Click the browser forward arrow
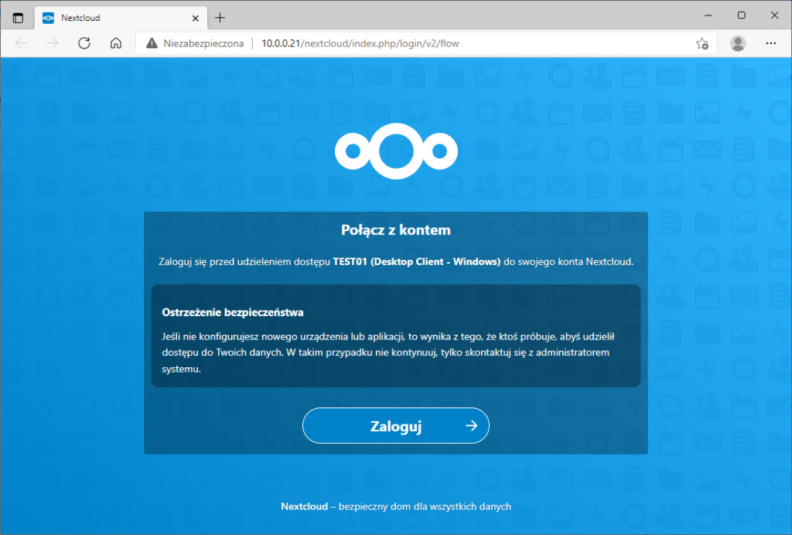The image size is (792, 535). tap(53, 43)
